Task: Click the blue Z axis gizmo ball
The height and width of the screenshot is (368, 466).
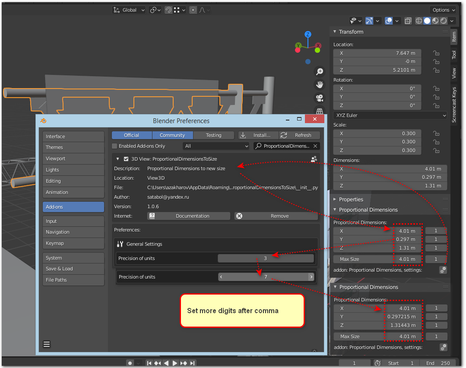Action: click(x=308, y=34)
